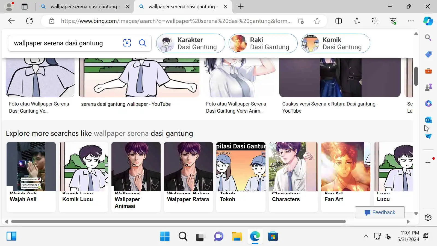Open Browser essentials heart icon
The height and width of the screenshot is (246, 437).
[x=393, y=21]
